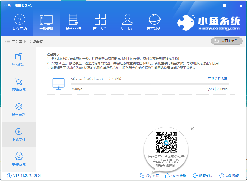
Task: Open 问题反馈 link
Action: (206, 176)
